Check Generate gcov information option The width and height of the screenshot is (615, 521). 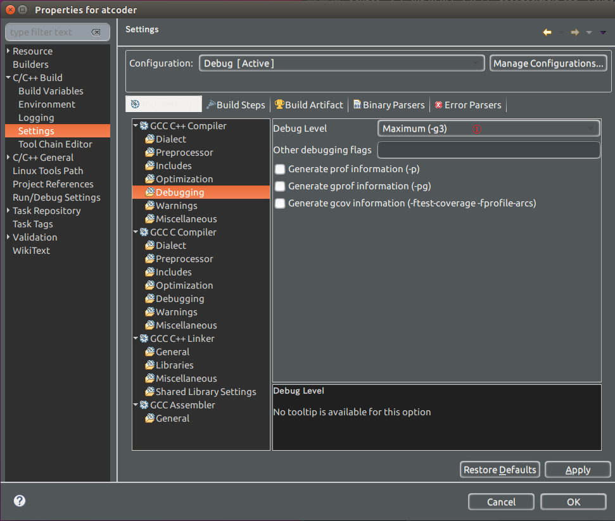coord(279,203)
